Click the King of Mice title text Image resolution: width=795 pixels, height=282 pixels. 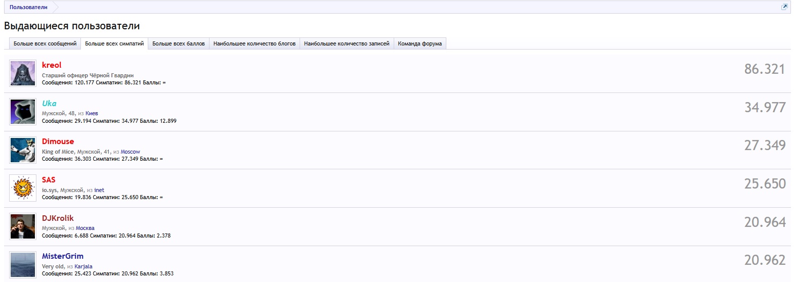pyautogui.click(x=58, y=152)
